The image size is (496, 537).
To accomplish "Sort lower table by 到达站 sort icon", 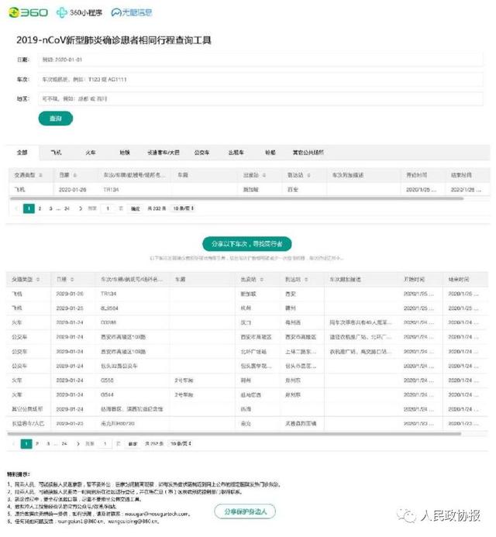I will (306, 280).
